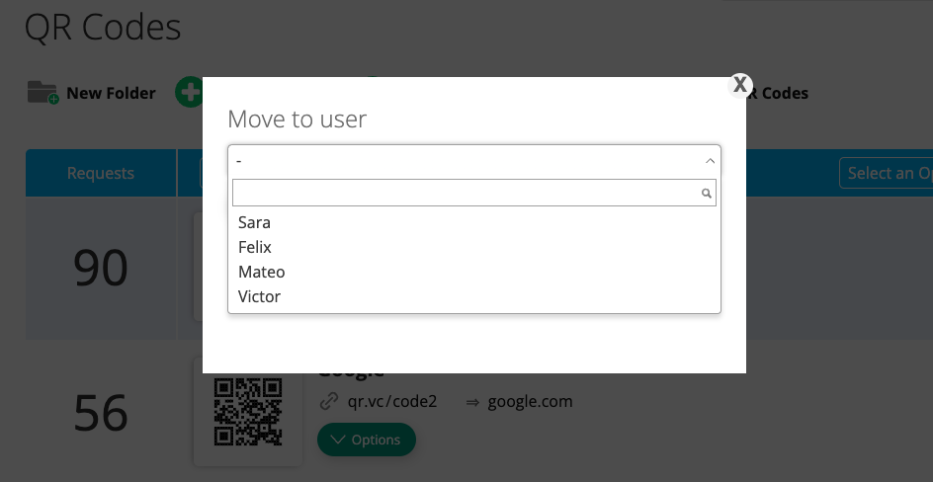
Task: Click the New Folder label
Action: coord(111,93)
